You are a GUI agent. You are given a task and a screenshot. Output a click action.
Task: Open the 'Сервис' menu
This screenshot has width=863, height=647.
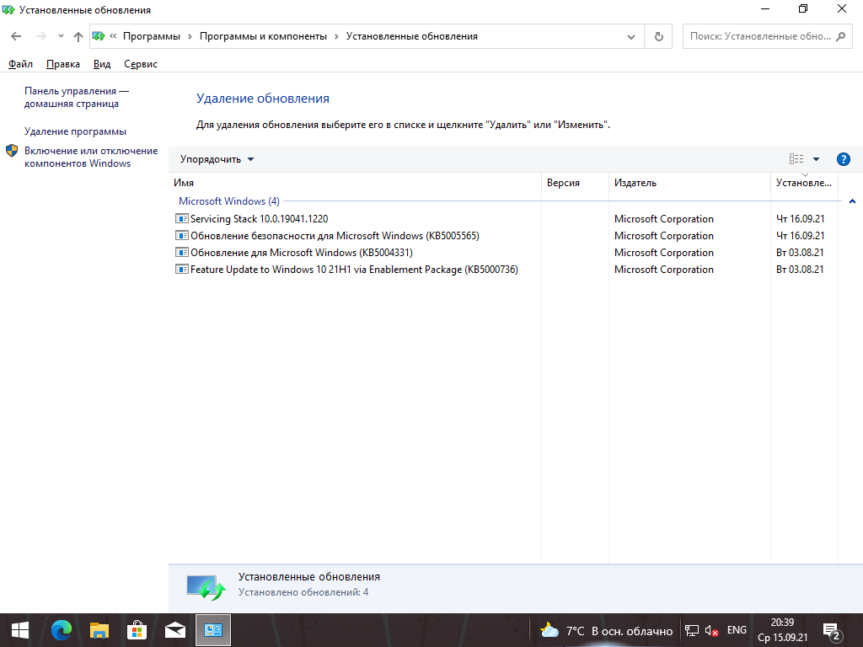click(x=141, y=64)
